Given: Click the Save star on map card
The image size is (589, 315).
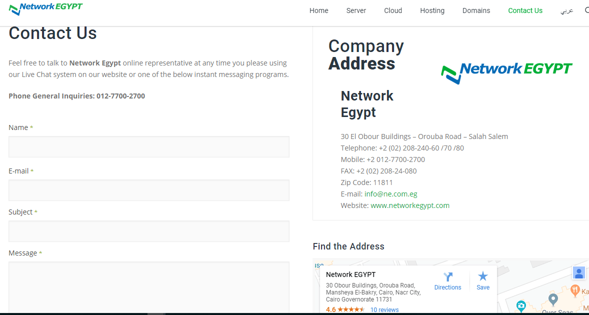Looking at the screenshot, I should click(482, 276).
